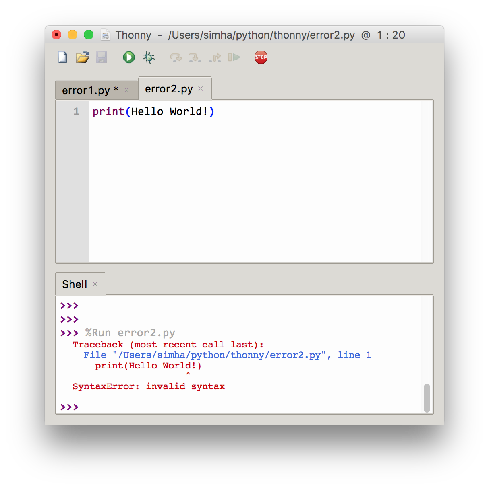Open the error2.py line 1 traceback link
Viewport: 489px width, 489px height.
(227, 355)
